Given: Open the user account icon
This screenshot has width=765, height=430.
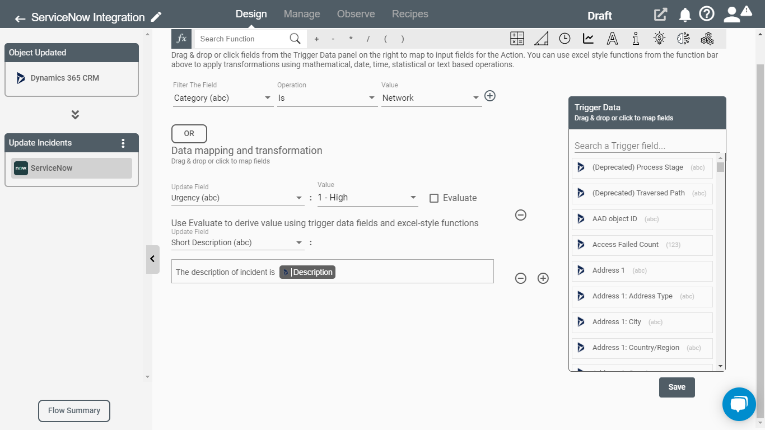Looking at the screenshot, I should tap(732, 15).
